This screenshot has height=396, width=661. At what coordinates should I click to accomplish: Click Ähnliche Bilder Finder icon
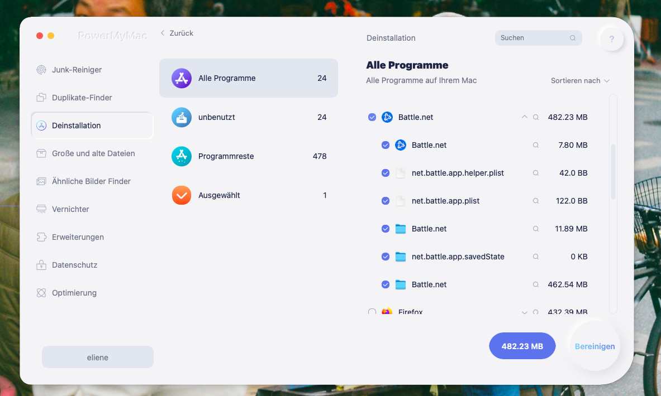(41, 181)
